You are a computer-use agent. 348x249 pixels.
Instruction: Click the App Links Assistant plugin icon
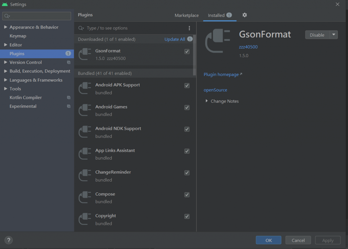85,154
